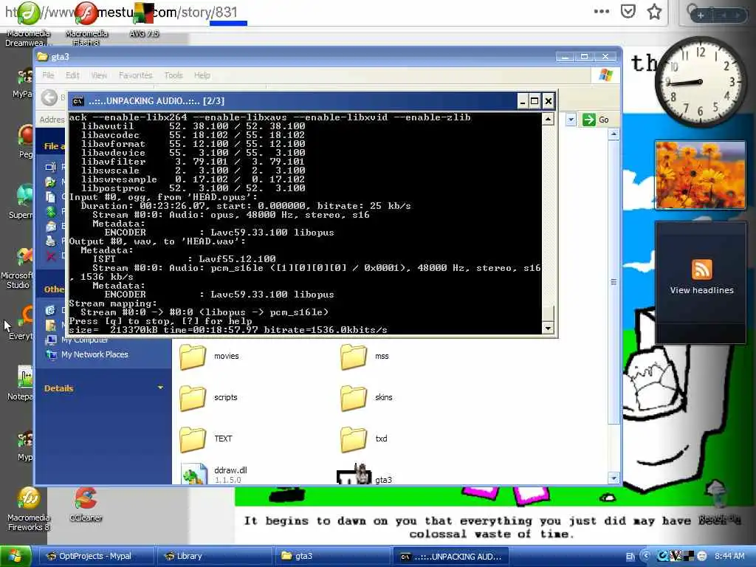Click the RSS feed icon in sidebar gadget

pyautogui.click(x=701, y=269)
